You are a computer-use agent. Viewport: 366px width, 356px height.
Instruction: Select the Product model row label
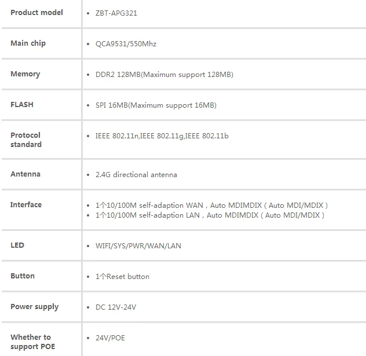[x=36, y=12]
